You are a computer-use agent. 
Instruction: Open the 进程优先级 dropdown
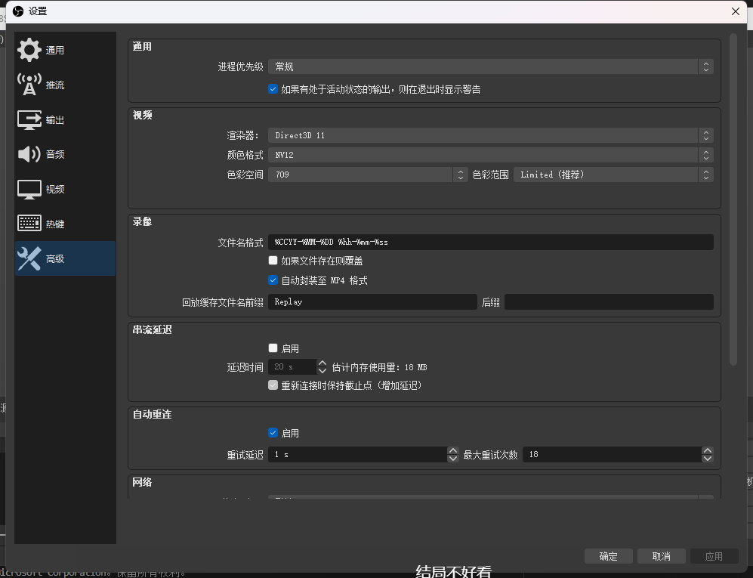[490, 66]
